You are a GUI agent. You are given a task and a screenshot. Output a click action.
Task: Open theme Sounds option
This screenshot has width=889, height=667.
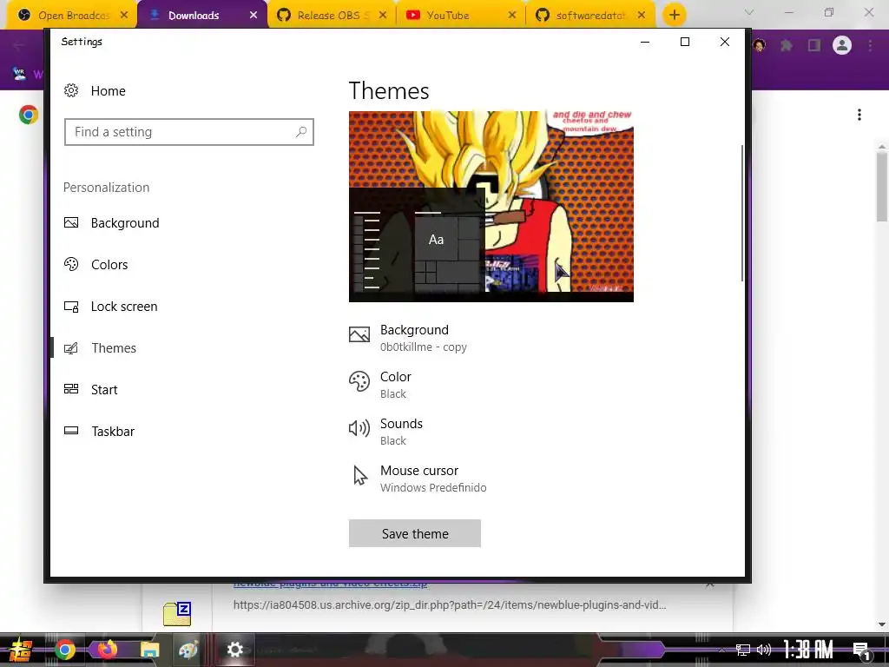(386, 432)
